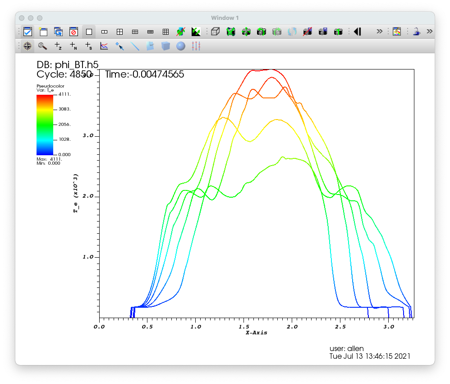The image size is (450, 384).
Task: Select the Sphere tool
Action: 180,46
